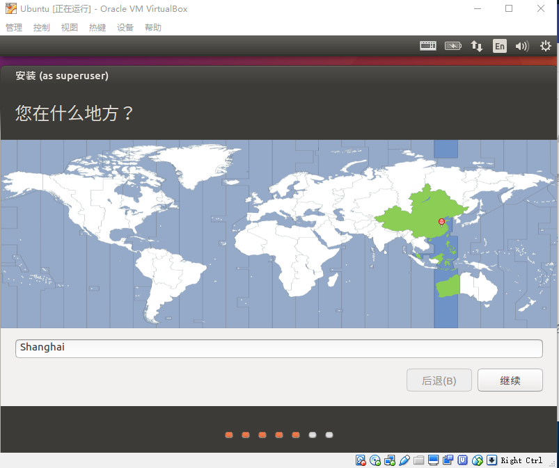
Task: Open the 视图 menu
Action: click(69, 27)
